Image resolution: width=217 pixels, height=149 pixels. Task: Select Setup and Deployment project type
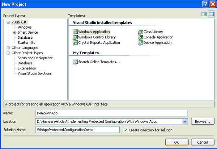tap(35, 58)
